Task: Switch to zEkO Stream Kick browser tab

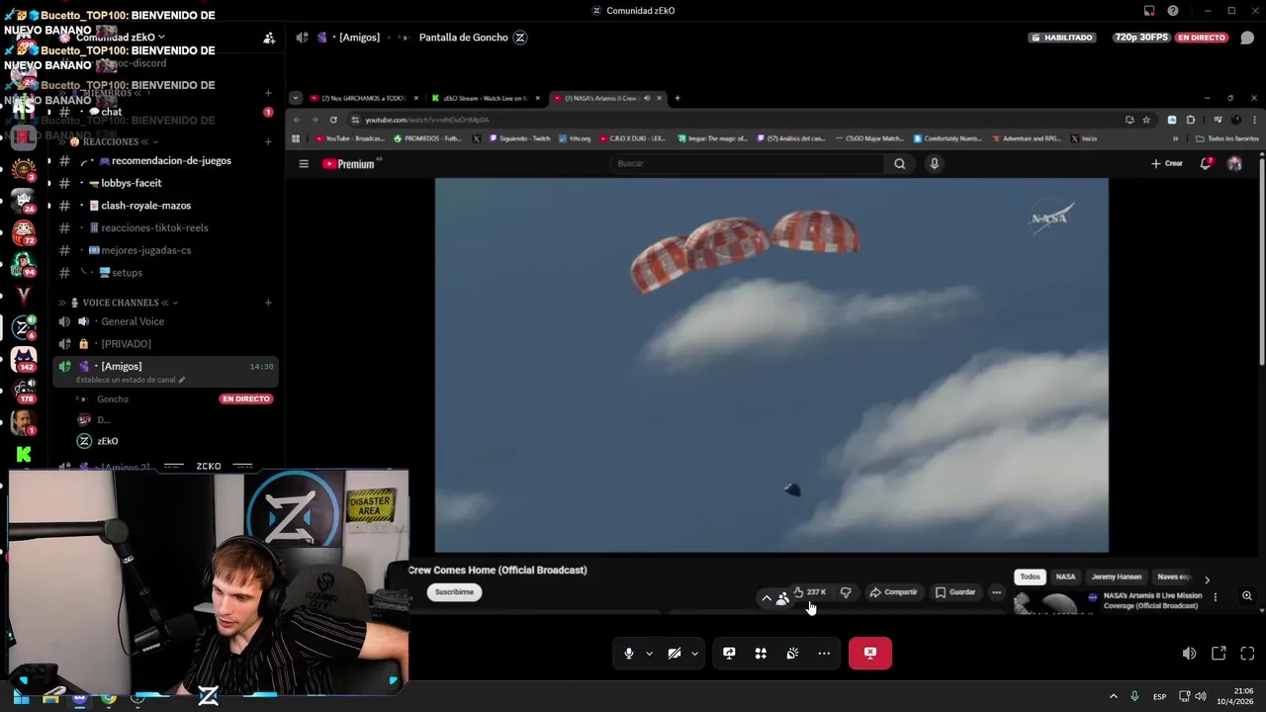Action: [487, 98]
